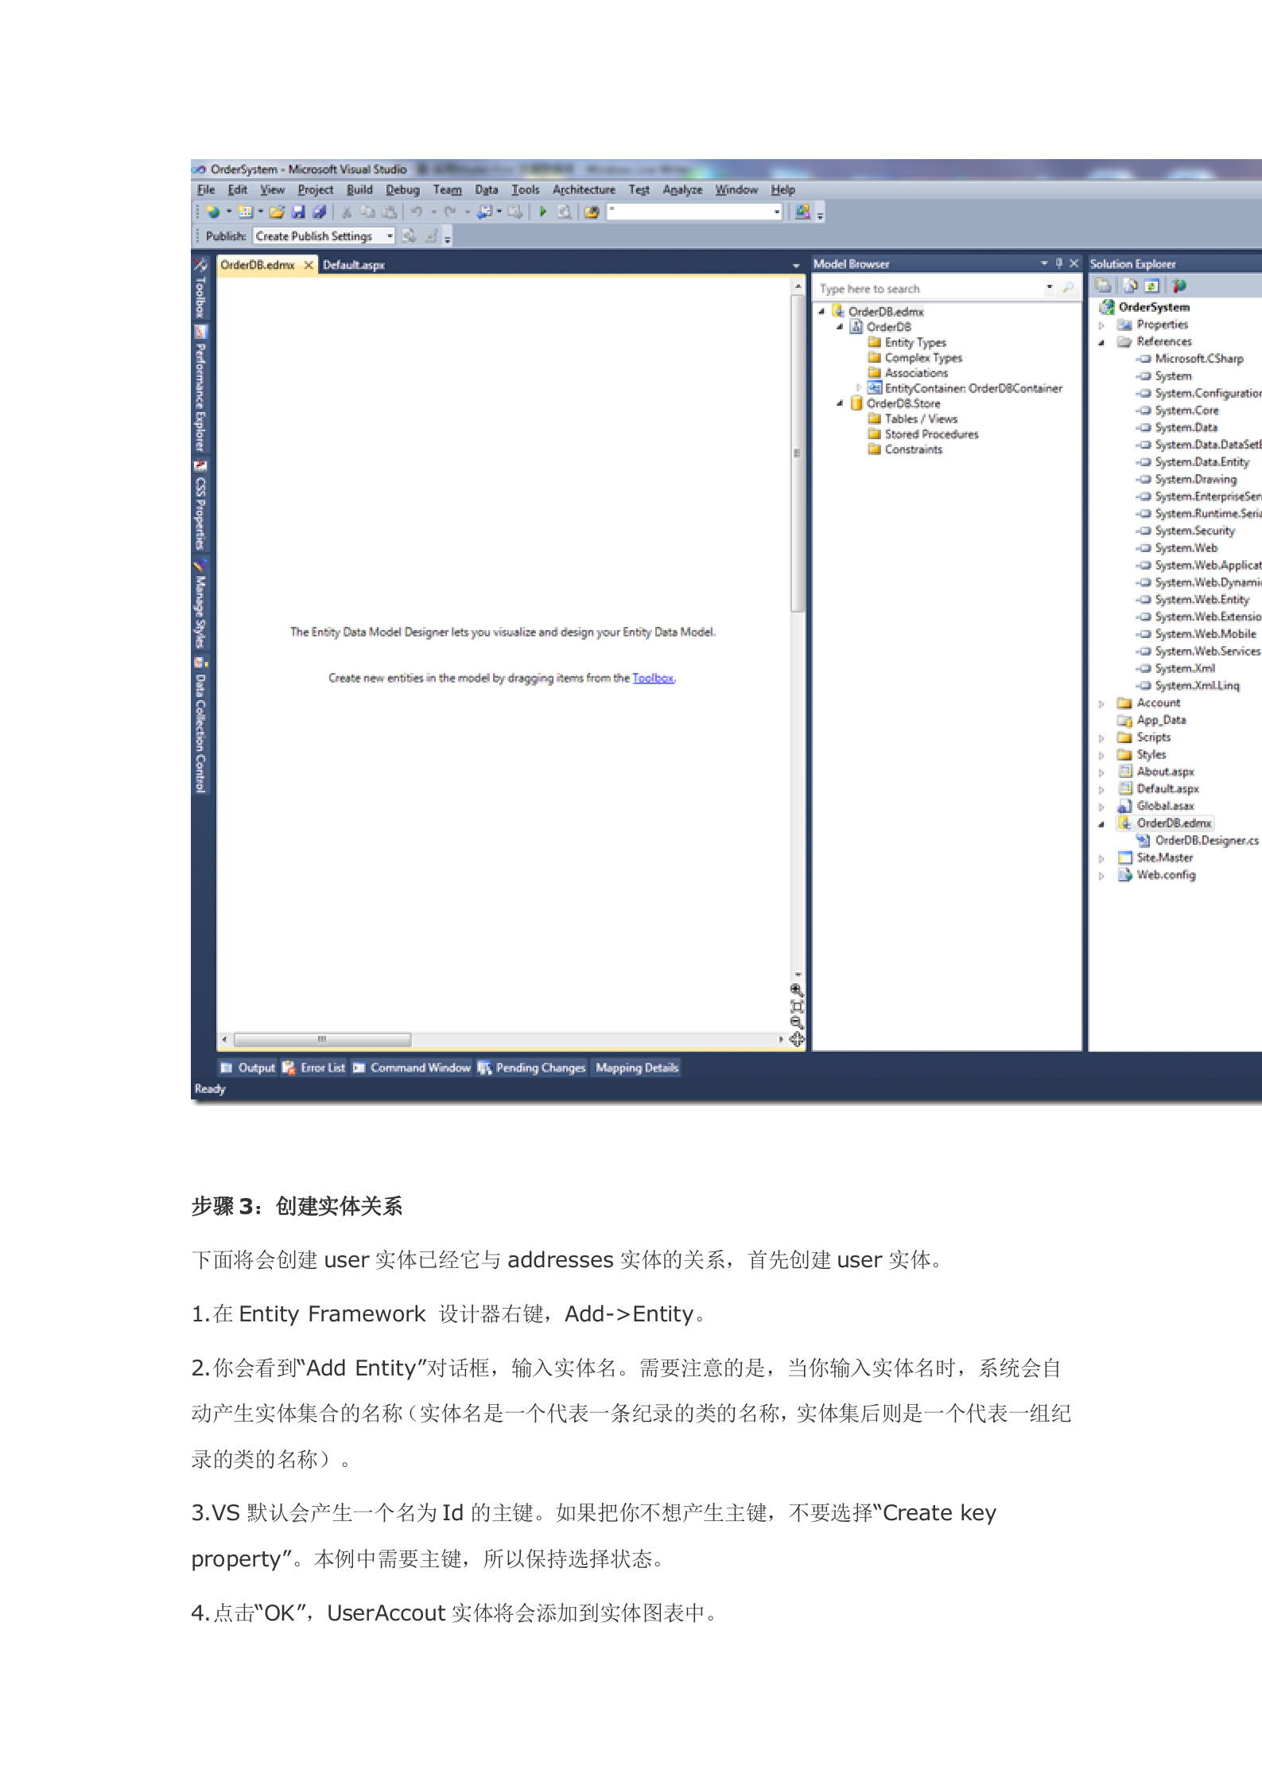Screen dimensions: 1262x1786
Task: Open the Model Browser window options dropdown
Action: (x=1045, y=263)
